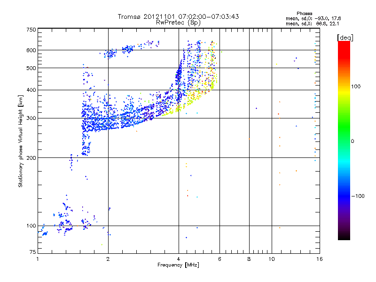Click the 'Stationary phase Virtual Height [km]' axis title

coord(21,141)
